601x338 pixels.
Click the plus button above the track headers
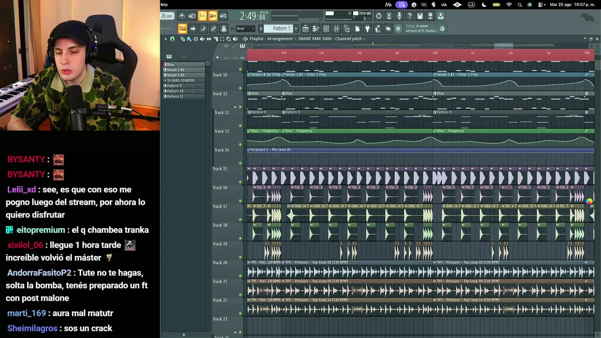[x=217, y=57]
